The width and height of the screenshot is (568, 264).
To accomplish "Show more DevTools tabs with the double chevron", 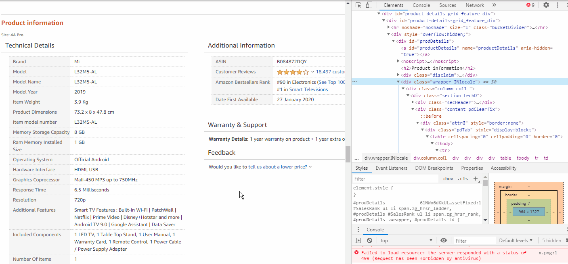I will click(494, 5).
